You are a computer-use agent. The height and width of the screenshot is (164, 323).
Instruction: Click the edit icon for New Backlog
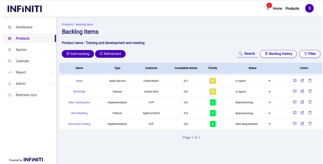pyautogui.click(x=302, y=113)
